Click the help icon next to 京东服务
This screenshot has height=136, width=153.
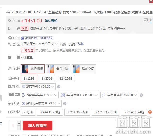[x=65, y=103]
